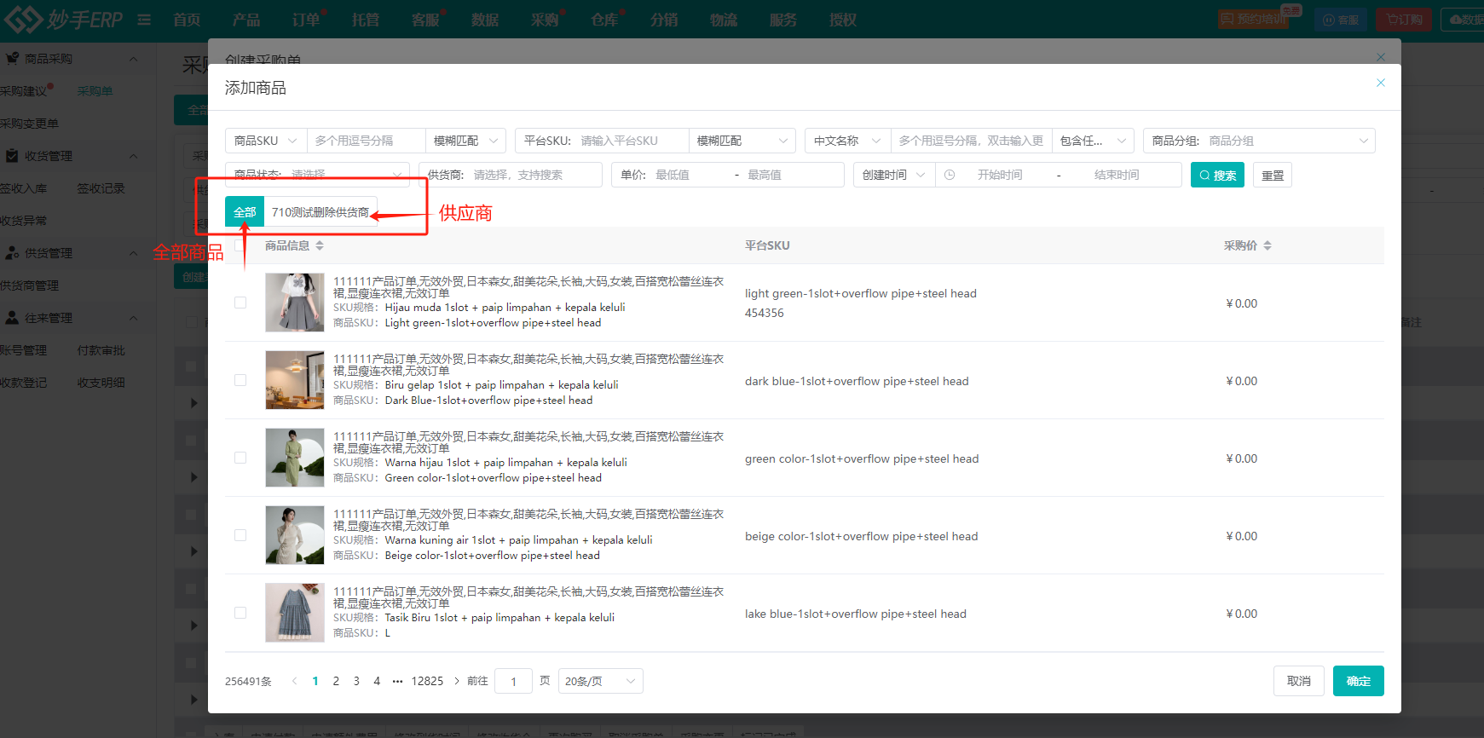Screen dimensions: 1484x738
Task: Go to next page arrow
Action: [x=457, y=681]
